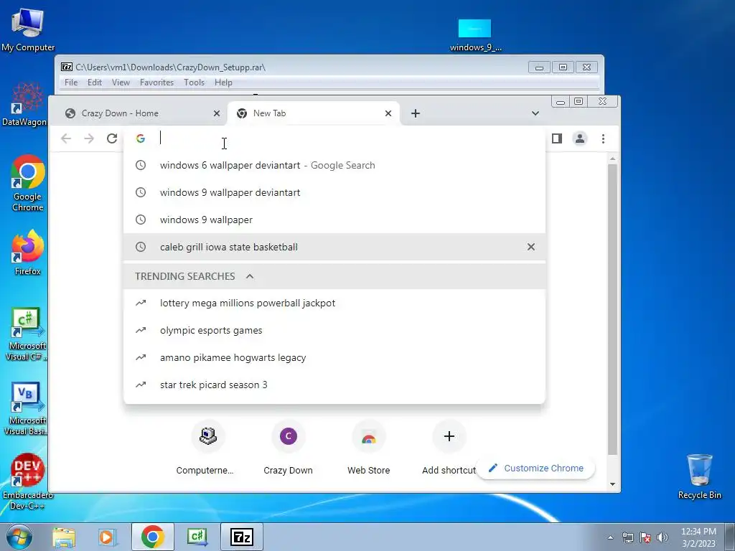The width and height of the screenshot is (735, 551).
Task: Open Favorites menu in 7-Zip window
Action: [x=156, y=83]
